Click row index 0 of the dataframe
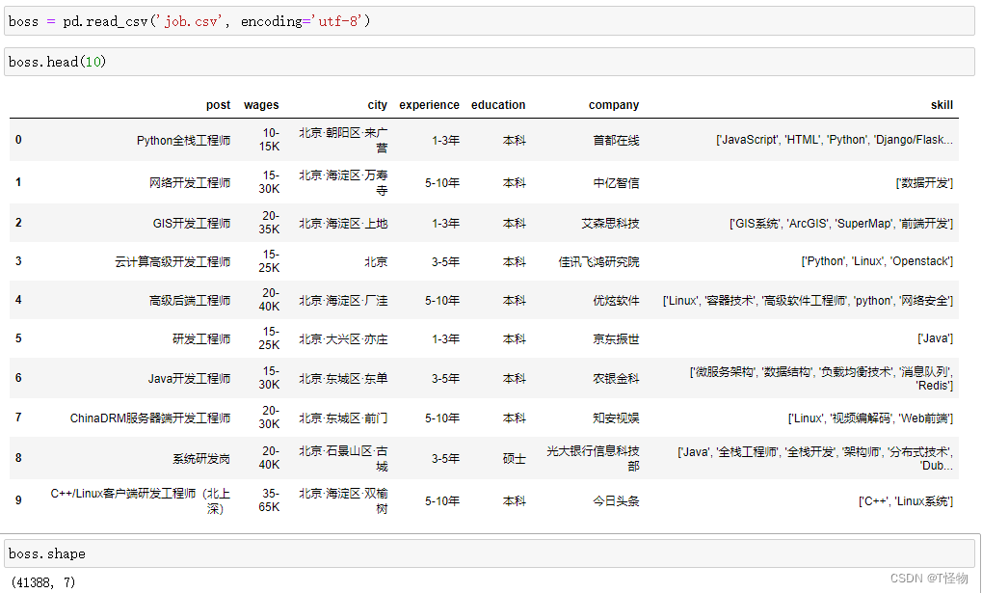The image size is (982, 593). [x=18, y=140]
